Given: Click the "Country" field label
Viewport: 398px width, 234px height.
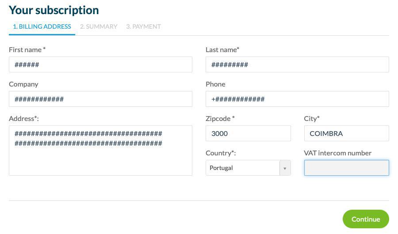Looking at the screenshot, I should coord(220,153).
